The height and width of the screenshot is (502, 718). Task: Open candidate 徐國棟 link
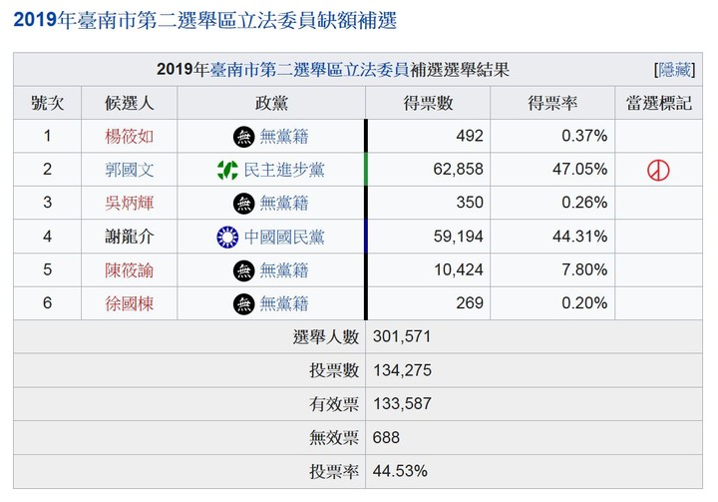pos(130,304)
